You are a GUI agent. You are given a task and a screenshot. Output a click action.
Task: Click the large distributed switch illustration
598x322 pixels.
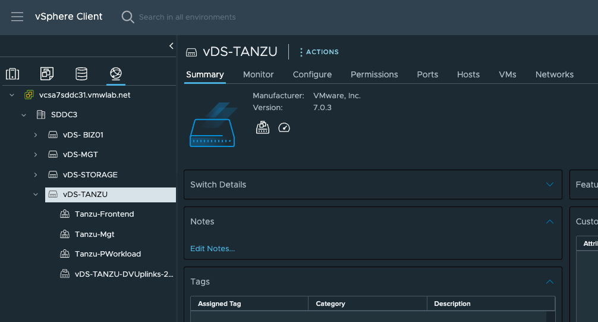click(x=212, y=124)
